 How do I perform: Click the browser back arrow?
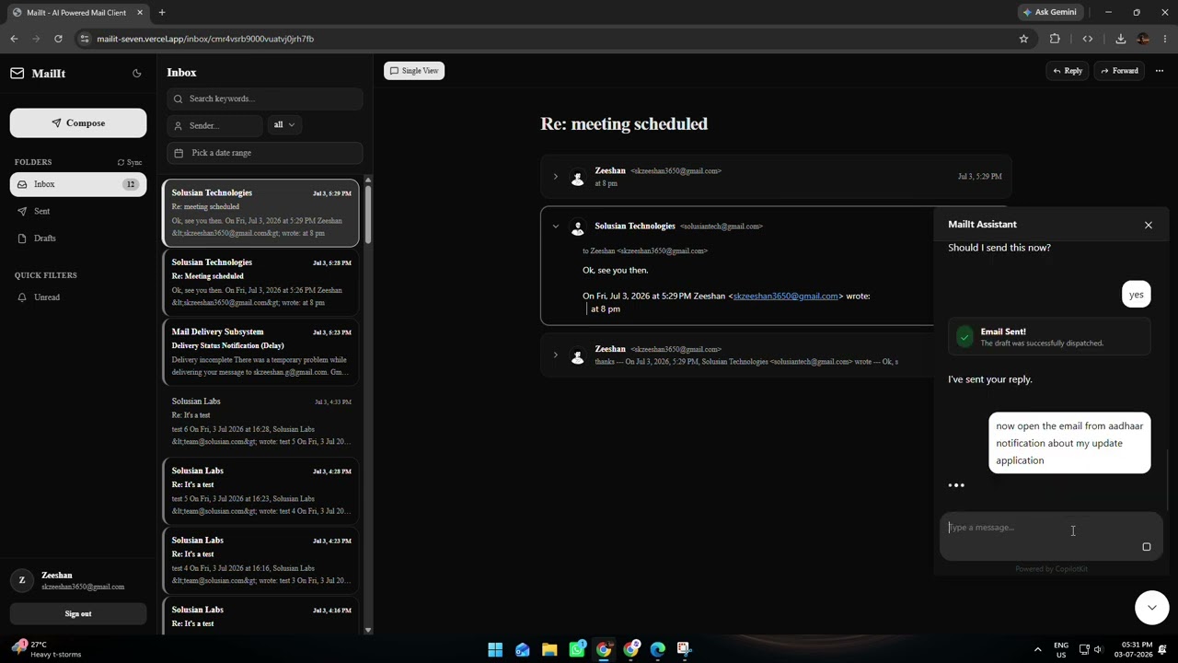click(14, 39)
